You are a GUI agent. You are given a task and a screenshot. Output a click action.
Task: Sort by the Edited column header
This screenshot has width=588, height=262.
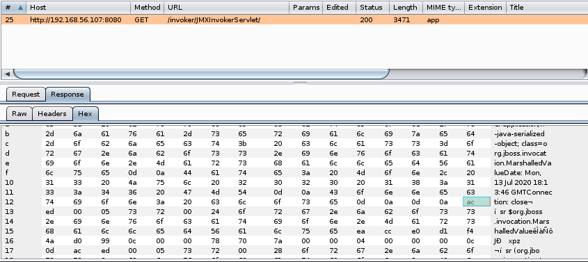click(340, 8)
